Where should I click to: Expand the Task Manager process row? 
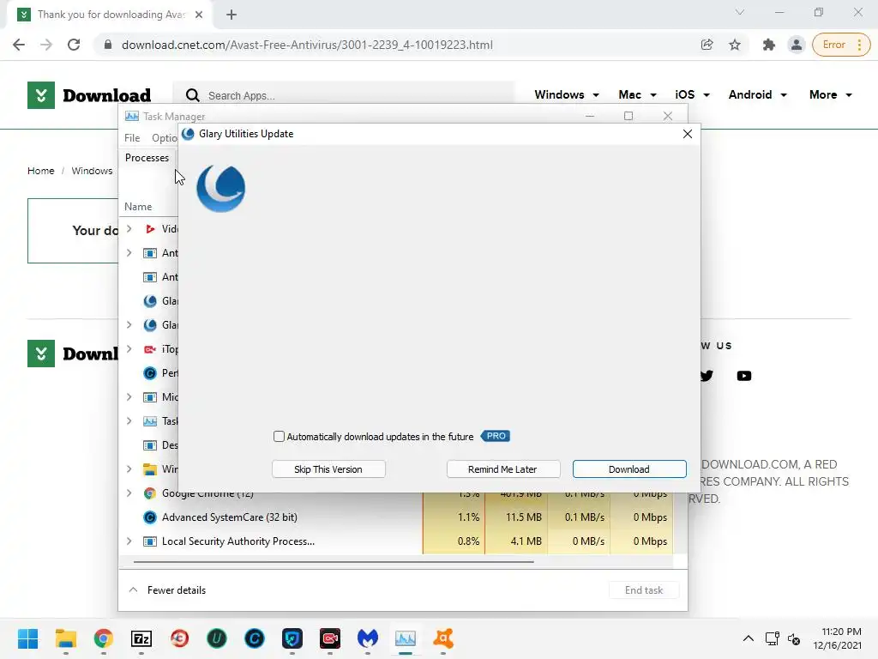pos(129,420)
